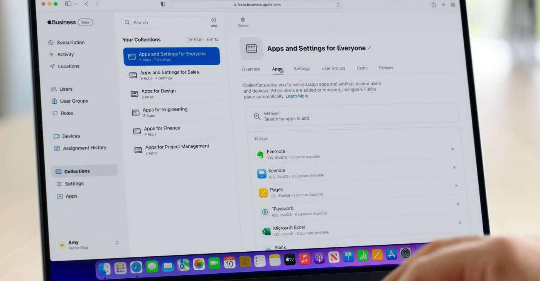Open the Safari sidebar dropdown chevron
The width and height of the screenshot is (540, 281).
(x=76, y=4)
